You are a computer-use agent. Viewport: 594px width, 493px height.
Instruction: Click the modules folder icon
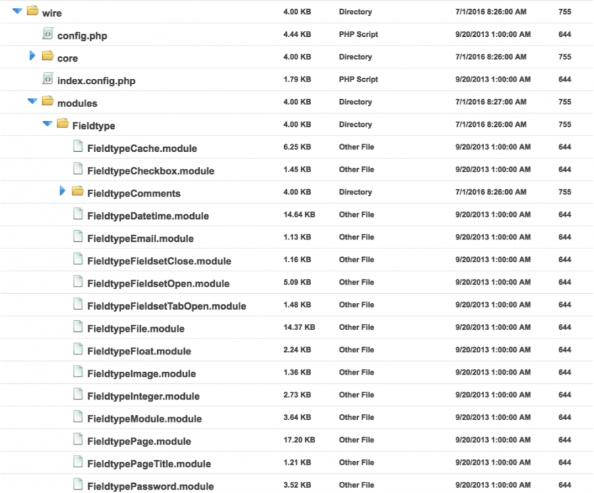coord(47,102)
